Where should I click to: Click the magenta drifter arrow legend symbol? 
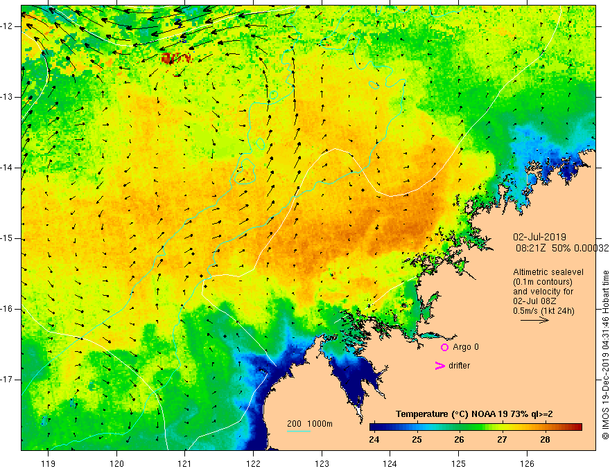coord(440,366)
